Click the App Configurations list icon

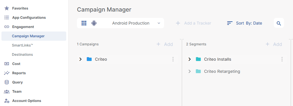(x=7, y=18)
